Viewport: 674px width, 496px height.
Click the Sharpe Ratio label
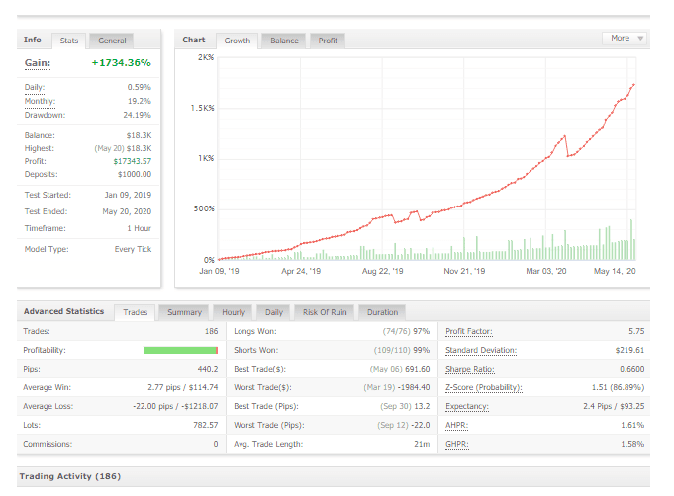point(468,369)
